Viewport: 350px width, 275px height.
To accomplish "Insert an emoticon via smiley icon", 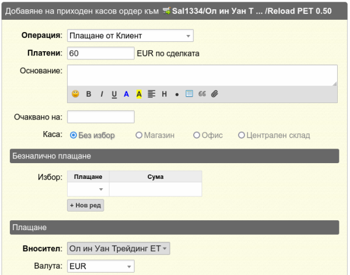I will (x=75, y=94).
